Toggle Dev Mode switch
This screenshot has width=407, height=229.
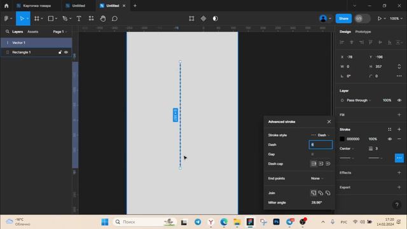362,18
